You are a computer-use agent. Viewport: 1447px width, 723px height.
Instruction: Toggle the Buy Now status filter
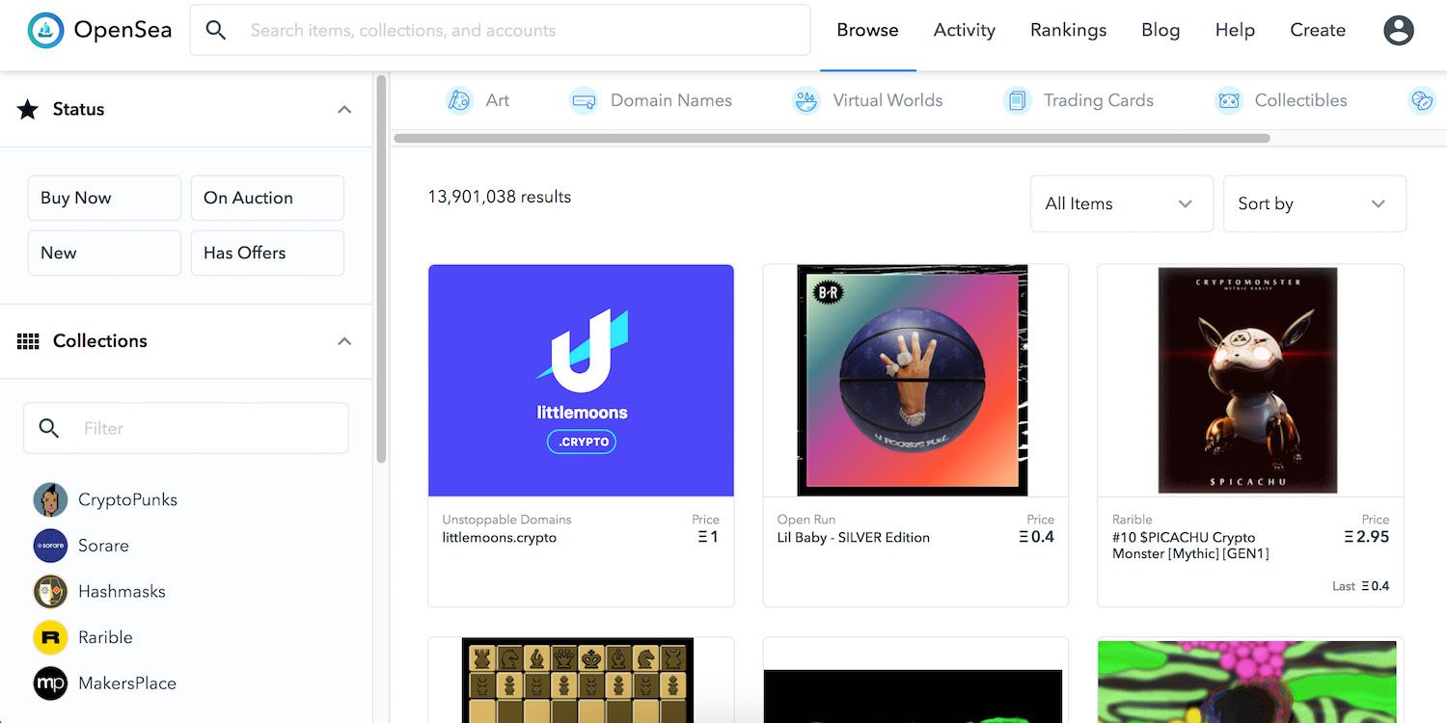click(104, 198)
